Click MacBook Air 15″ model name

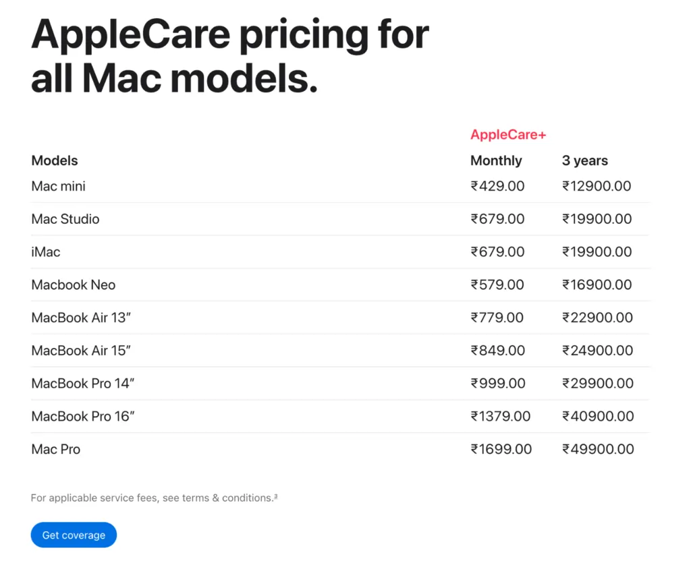point(81,351)
